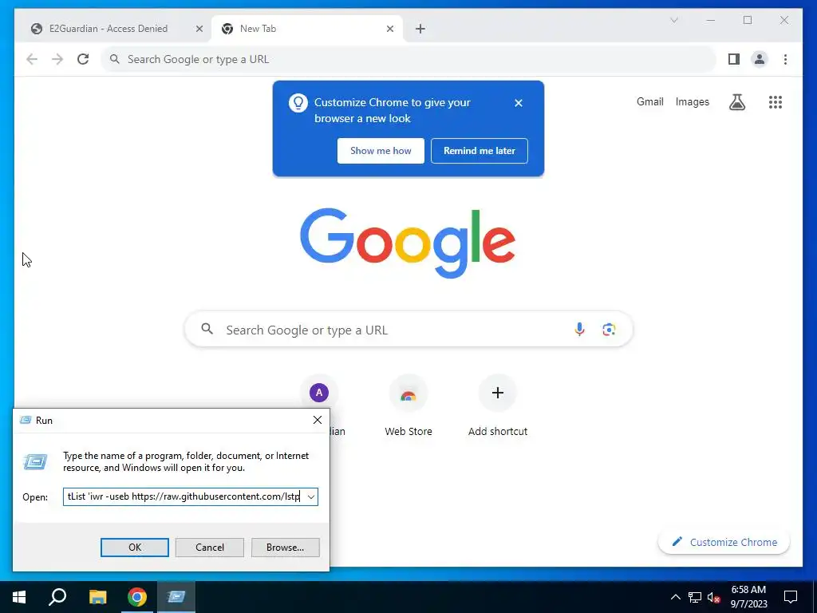Cancel the Run dialog
This screenshot has width=817, height=613.
pyautogui.click(x=210, y=548)
